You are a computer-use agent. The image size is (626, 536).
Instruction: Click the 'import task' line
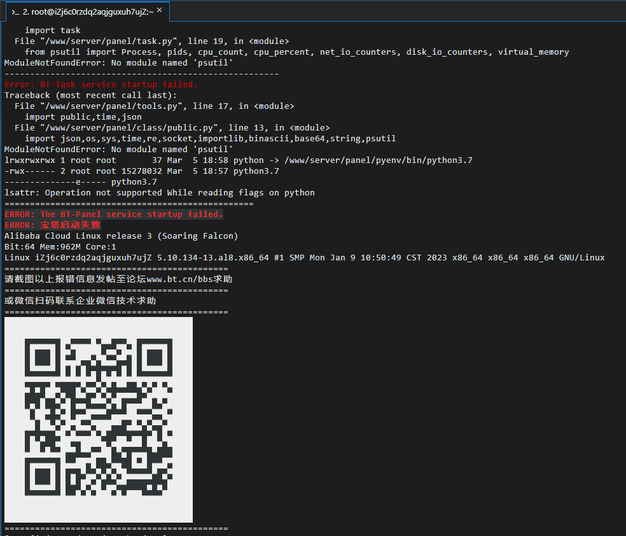[x=53, y=31]
